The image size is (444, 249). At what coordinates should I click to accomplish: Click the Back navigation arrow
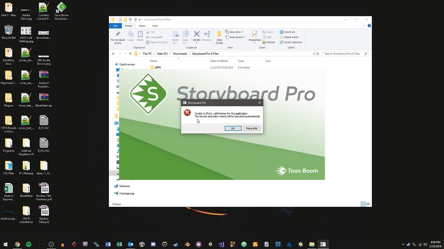click(113, 54)
